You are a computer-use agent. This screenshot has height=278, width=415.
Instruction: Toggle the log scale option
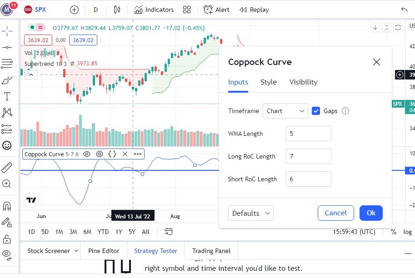[x=408, y=232]
